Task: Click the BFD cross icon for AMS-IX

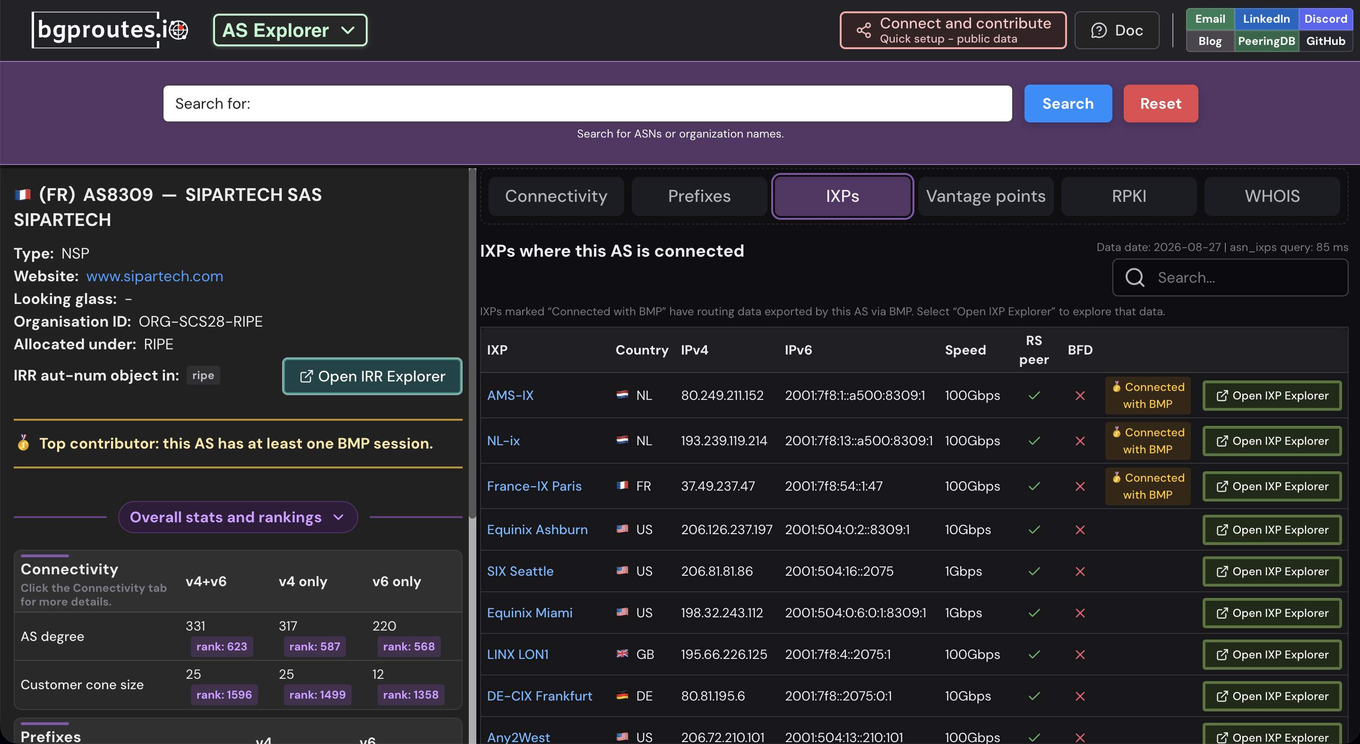Action: click(1080, 396)
